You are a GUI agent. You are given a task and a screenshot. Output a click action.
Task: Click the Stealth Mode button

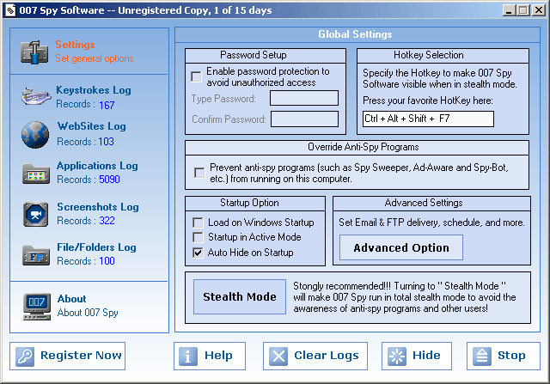pyautogui.click(x=240, y=296)
